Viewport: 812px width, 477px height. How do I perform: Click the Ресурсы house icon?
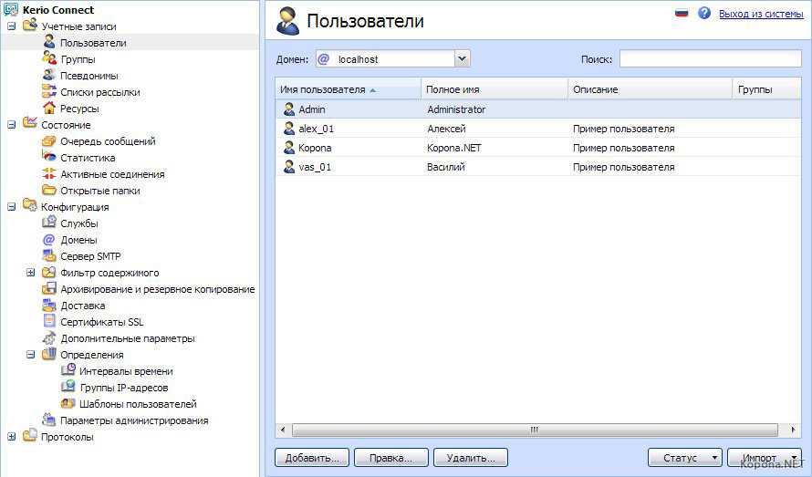tap(49, 109)
